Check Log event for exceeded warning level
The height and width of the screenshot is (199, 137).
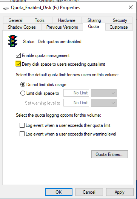point(22,134)
